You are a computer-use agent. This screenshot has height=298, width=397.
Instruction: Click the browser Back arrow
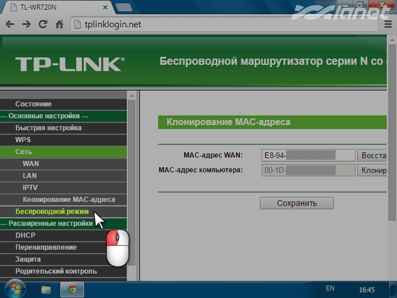click(x=11, y=24)
